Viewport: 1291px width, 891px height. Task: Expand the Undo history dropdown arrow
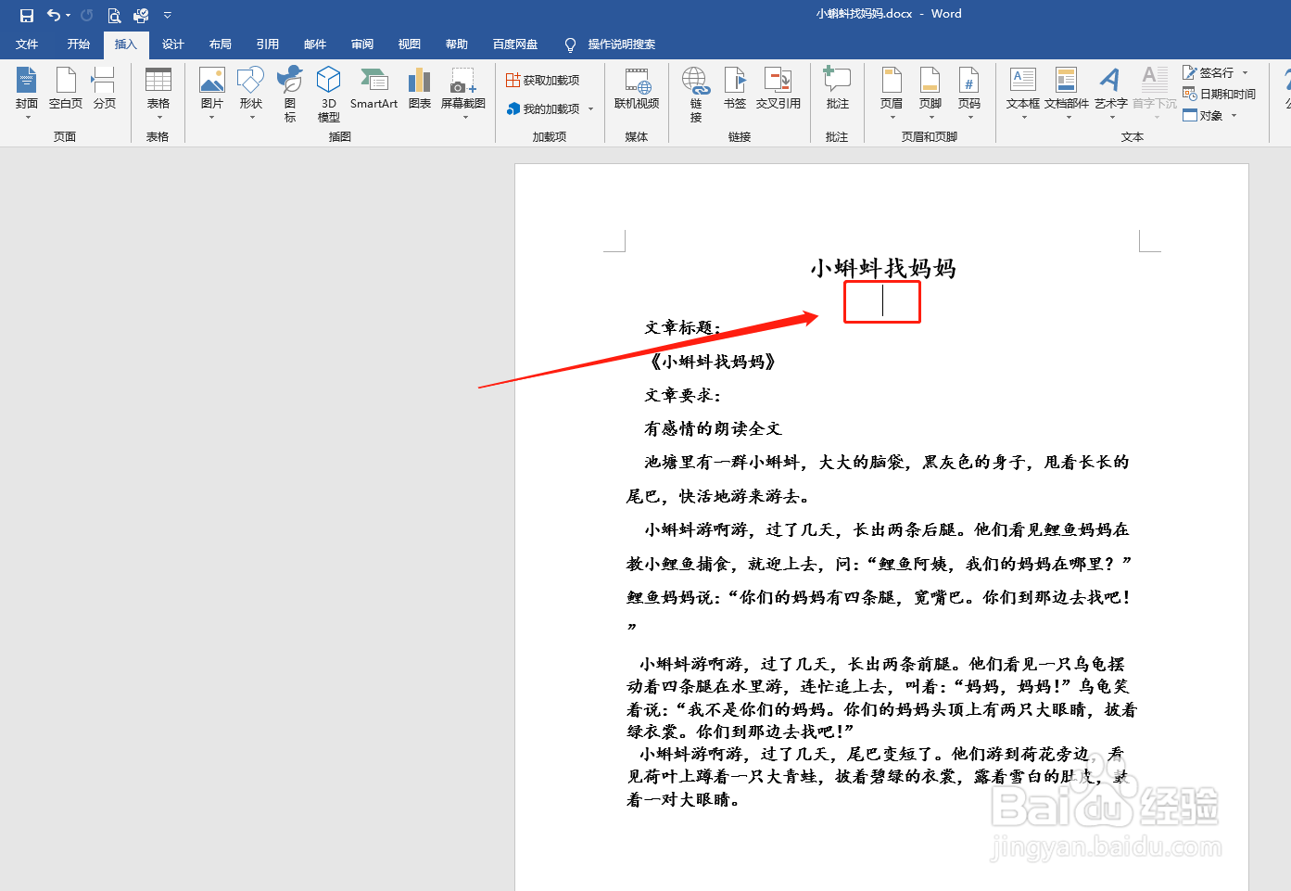[x=68, y=15]
